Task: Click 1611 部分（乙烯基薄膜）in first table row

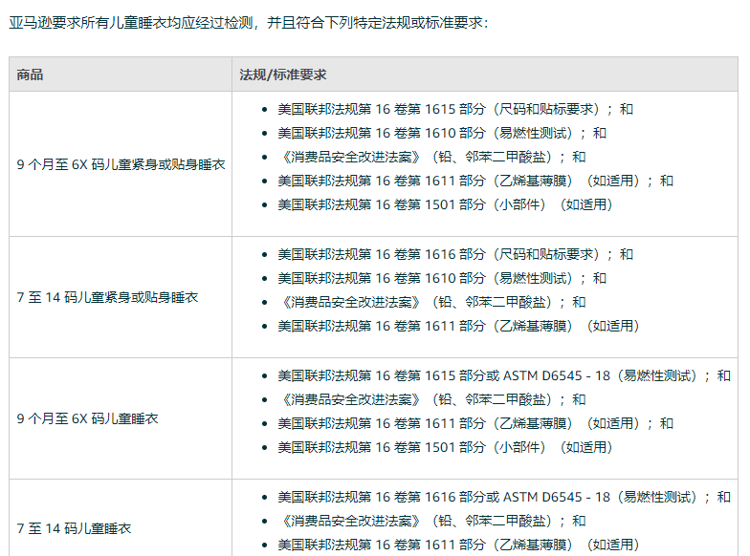Action: [x=474, y=181]
